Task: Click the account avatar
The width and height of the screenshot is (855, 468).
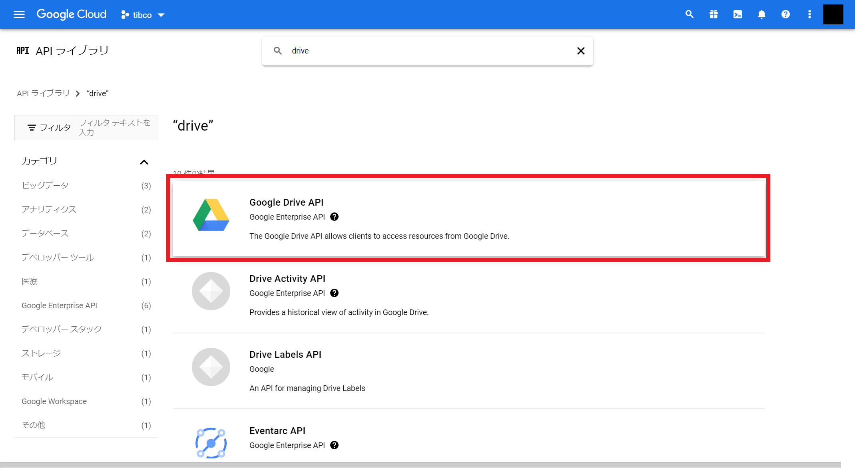Action: 833,14
